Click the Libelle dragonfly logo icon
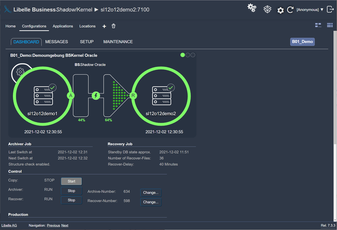This screenshot has height=230, width=337. (x=8, y=9)
